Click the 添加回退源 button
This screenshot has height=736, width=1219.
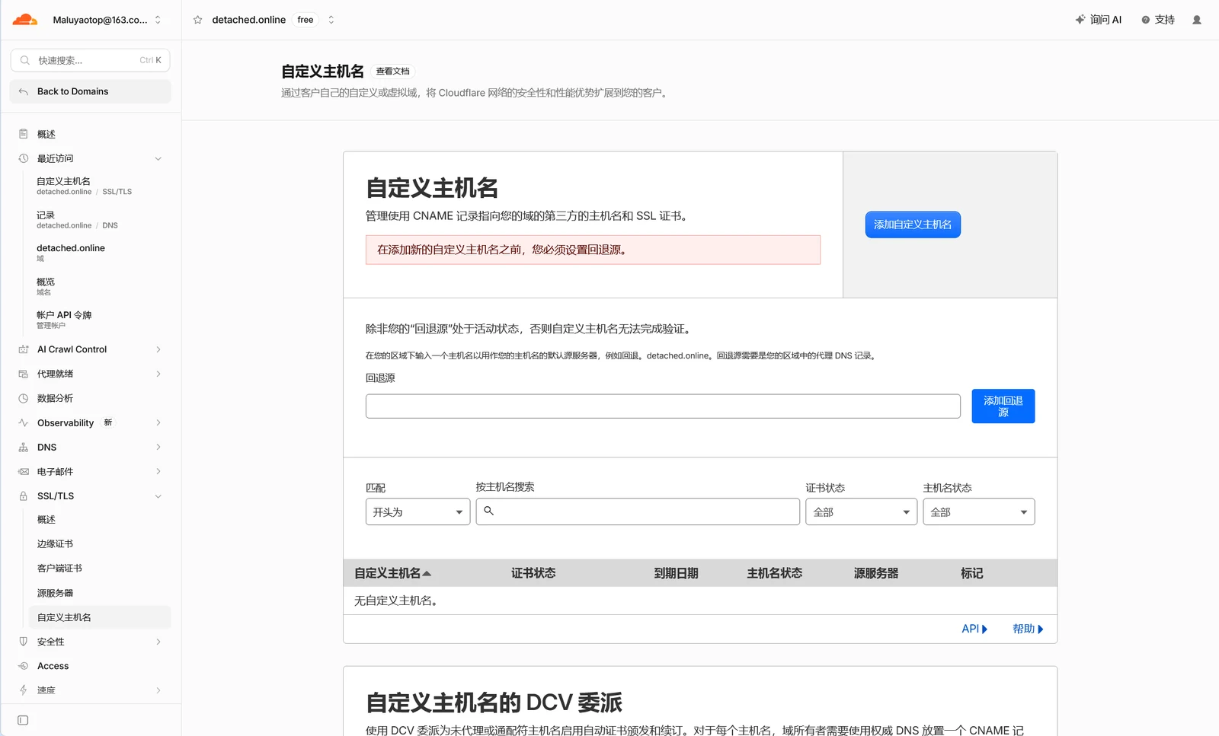(1003, 406)
